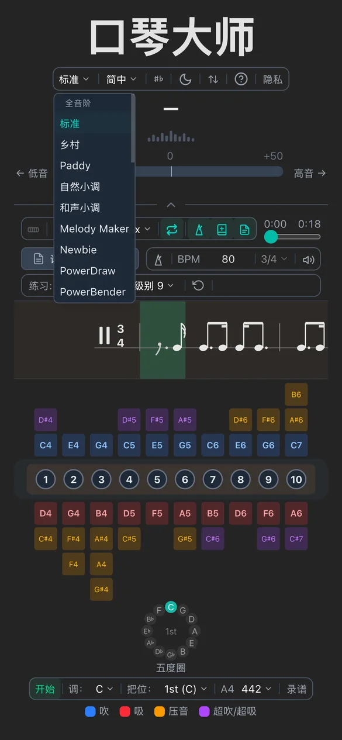Screen dimensions: 342x740
Task: Select Melody Maker tuning from the list
Action: [x=94, y=229]
